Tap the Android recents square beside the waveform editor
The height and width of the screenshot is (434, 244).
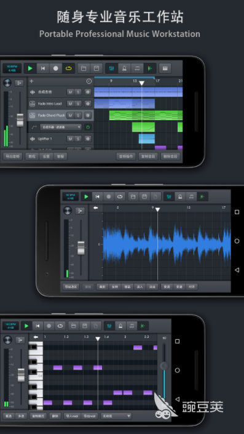point(237,212)
